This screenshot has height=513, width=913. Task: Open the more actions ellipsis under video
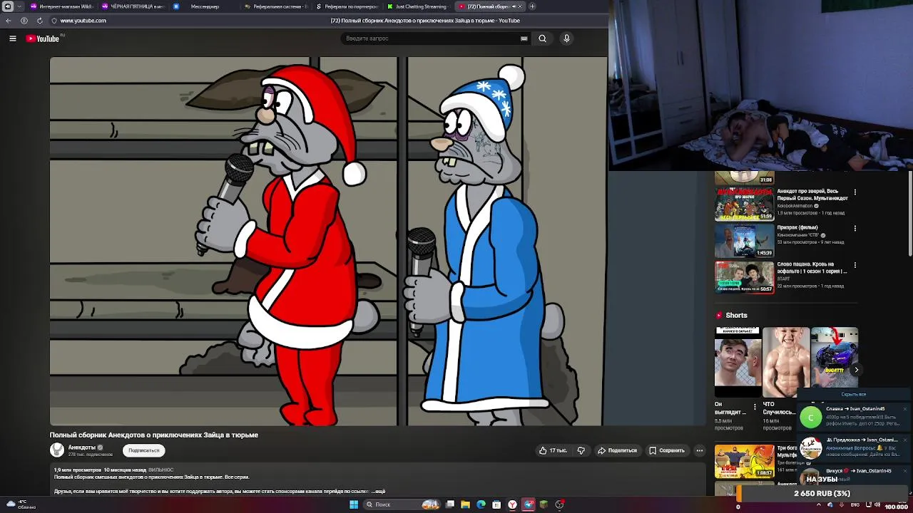(x=700, y=450)
